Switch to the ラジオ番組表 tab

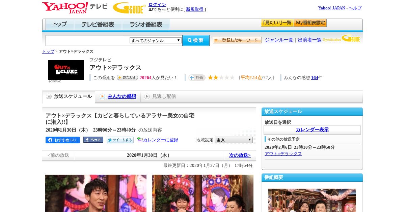pos(146,25)
